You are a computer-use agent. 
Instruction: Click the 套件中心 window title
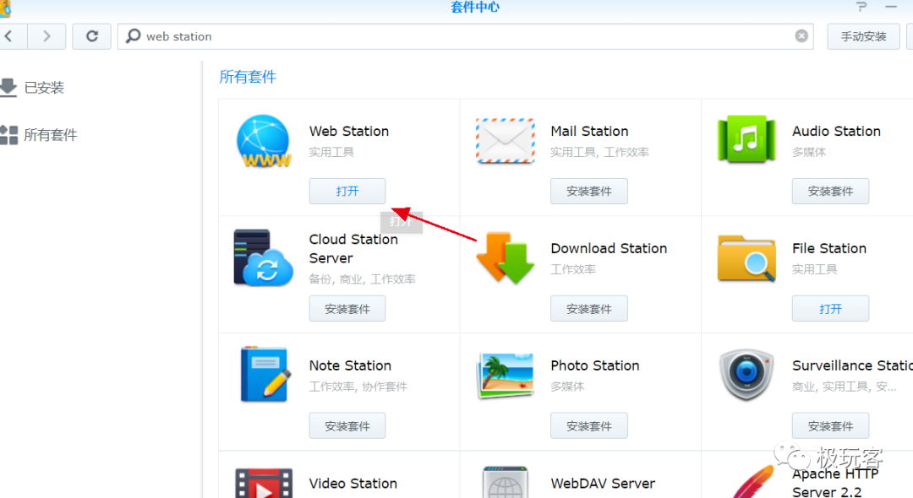click(x=474, y=7)
